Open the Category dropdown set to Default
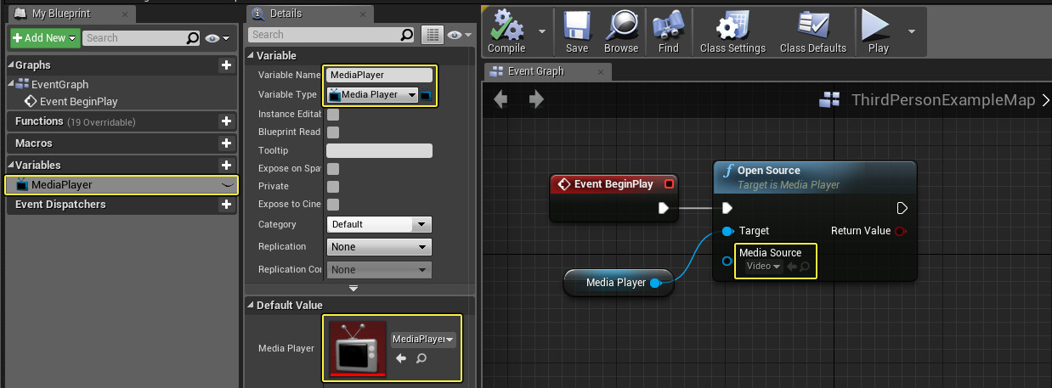1052x388 pixels. 380,224
